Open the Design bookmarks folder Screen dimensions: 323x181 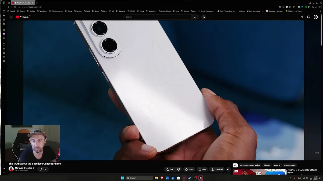[x=21, y=11]
